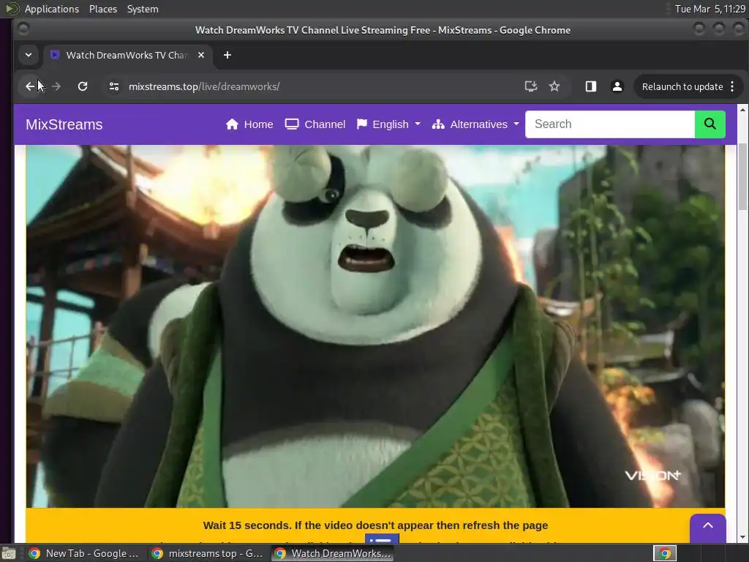749x562 pixels.
Task: Click the scrollbar up arrow
Action: [x=742, y=110]
